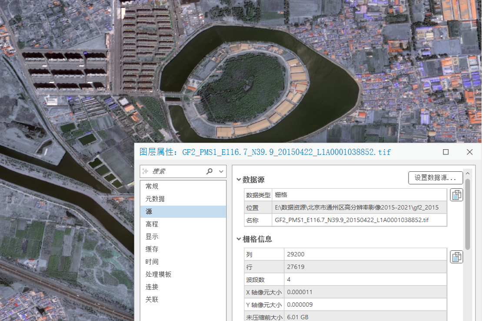Viewport: 482px width, 321px height.
Task: Close the layer properties dialog
Action: click(x=470, y=152)
